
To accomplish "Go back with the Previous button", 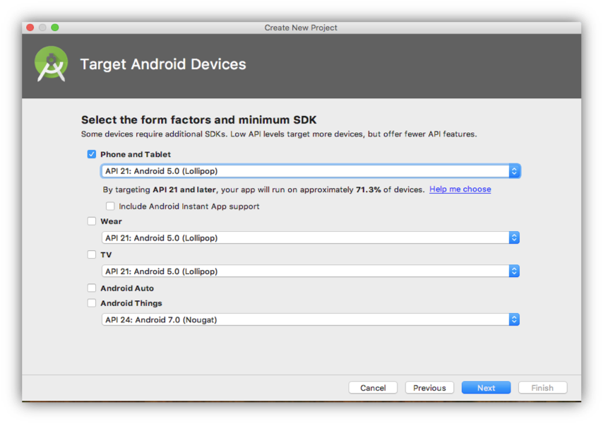I will [429, 387].
